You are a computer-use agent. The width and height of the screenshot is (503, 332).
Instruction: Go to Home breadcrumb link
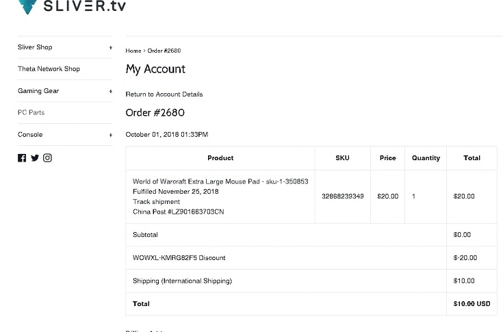pyautogui.click(x=133, y=51)
